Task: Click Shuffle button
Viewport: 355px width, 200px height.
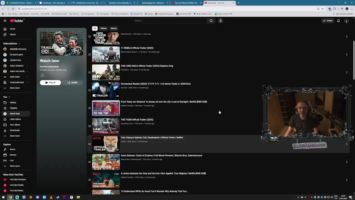Action: (72, 82)
